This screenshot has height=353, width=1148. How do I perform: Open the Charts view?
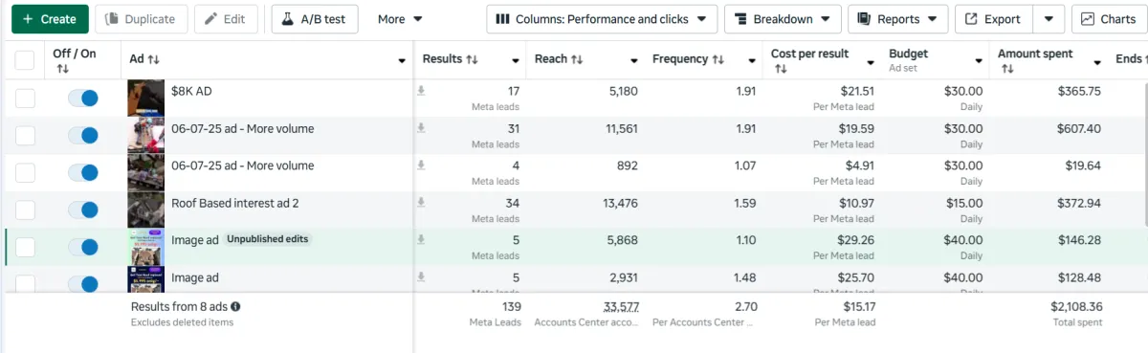[x=1109, y=19]
